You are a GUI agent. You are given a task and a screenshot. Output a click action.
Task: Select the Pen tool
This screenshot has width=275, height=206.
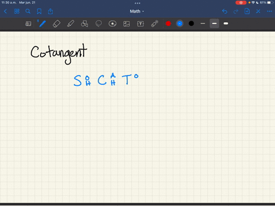(x=42, y=23)
